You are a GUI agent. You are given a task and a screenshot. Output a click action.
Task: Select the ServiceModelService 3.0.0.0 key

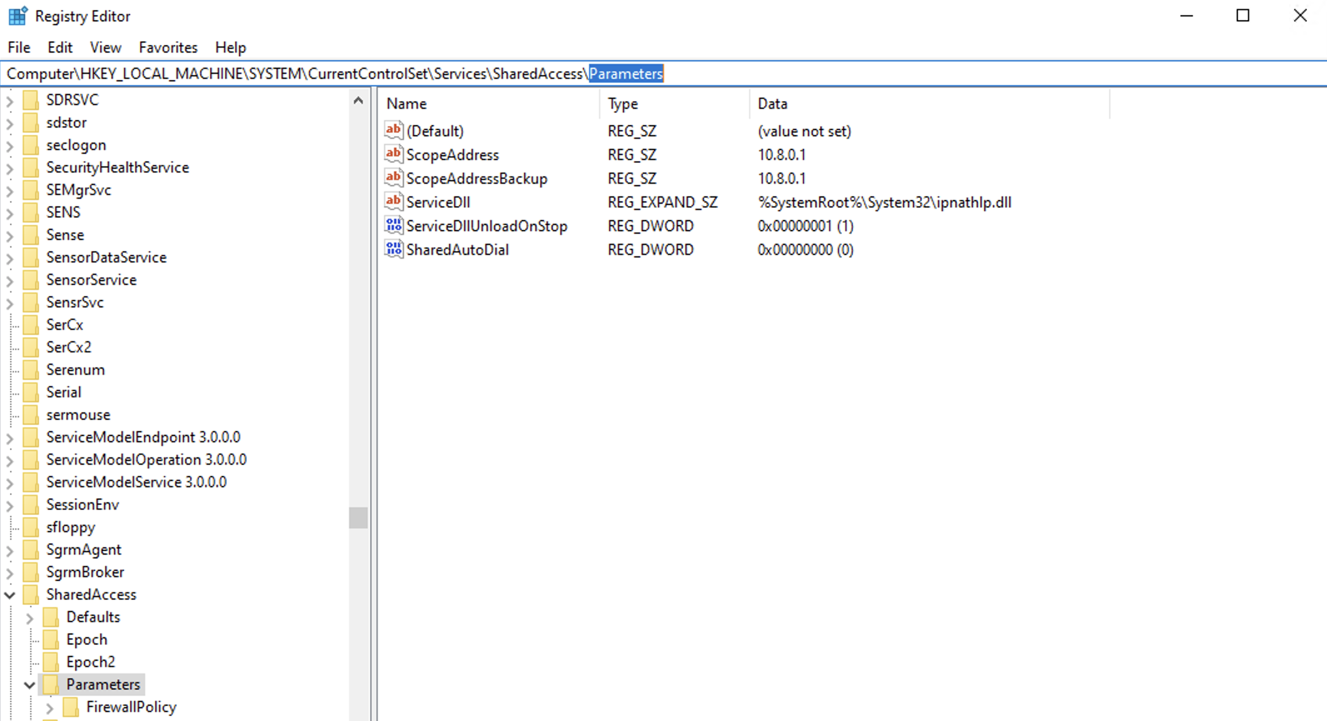click(x=136, y=482)
